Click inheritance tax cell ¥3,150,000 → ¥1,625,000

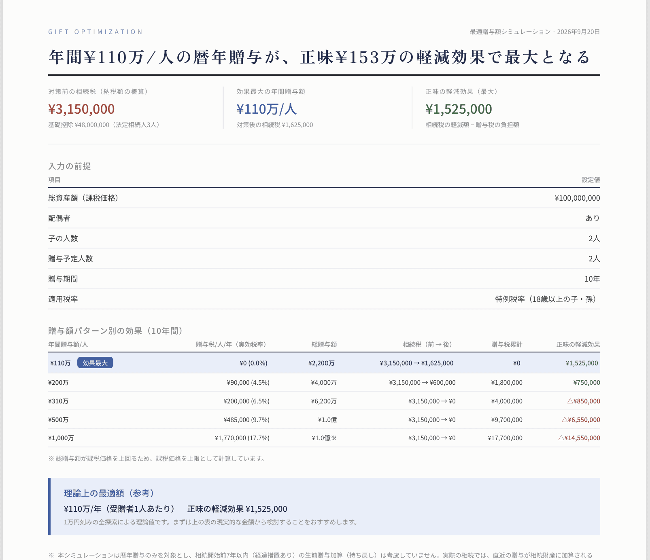(x=416, y=363)
